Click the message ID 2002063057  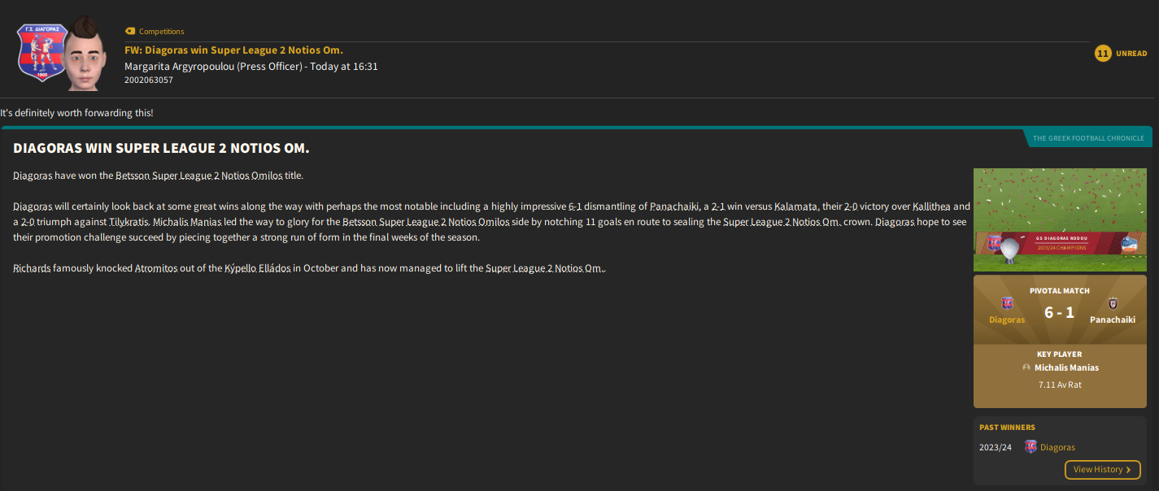click(149, 80)
